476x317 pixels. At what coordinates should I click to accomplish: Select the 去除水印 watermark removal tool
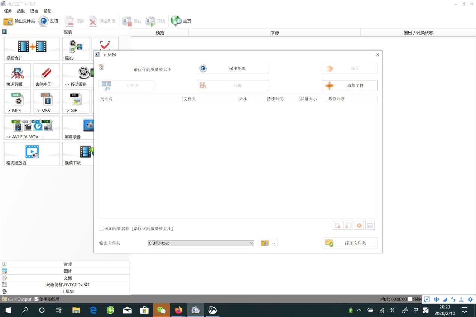click(46, 75)
